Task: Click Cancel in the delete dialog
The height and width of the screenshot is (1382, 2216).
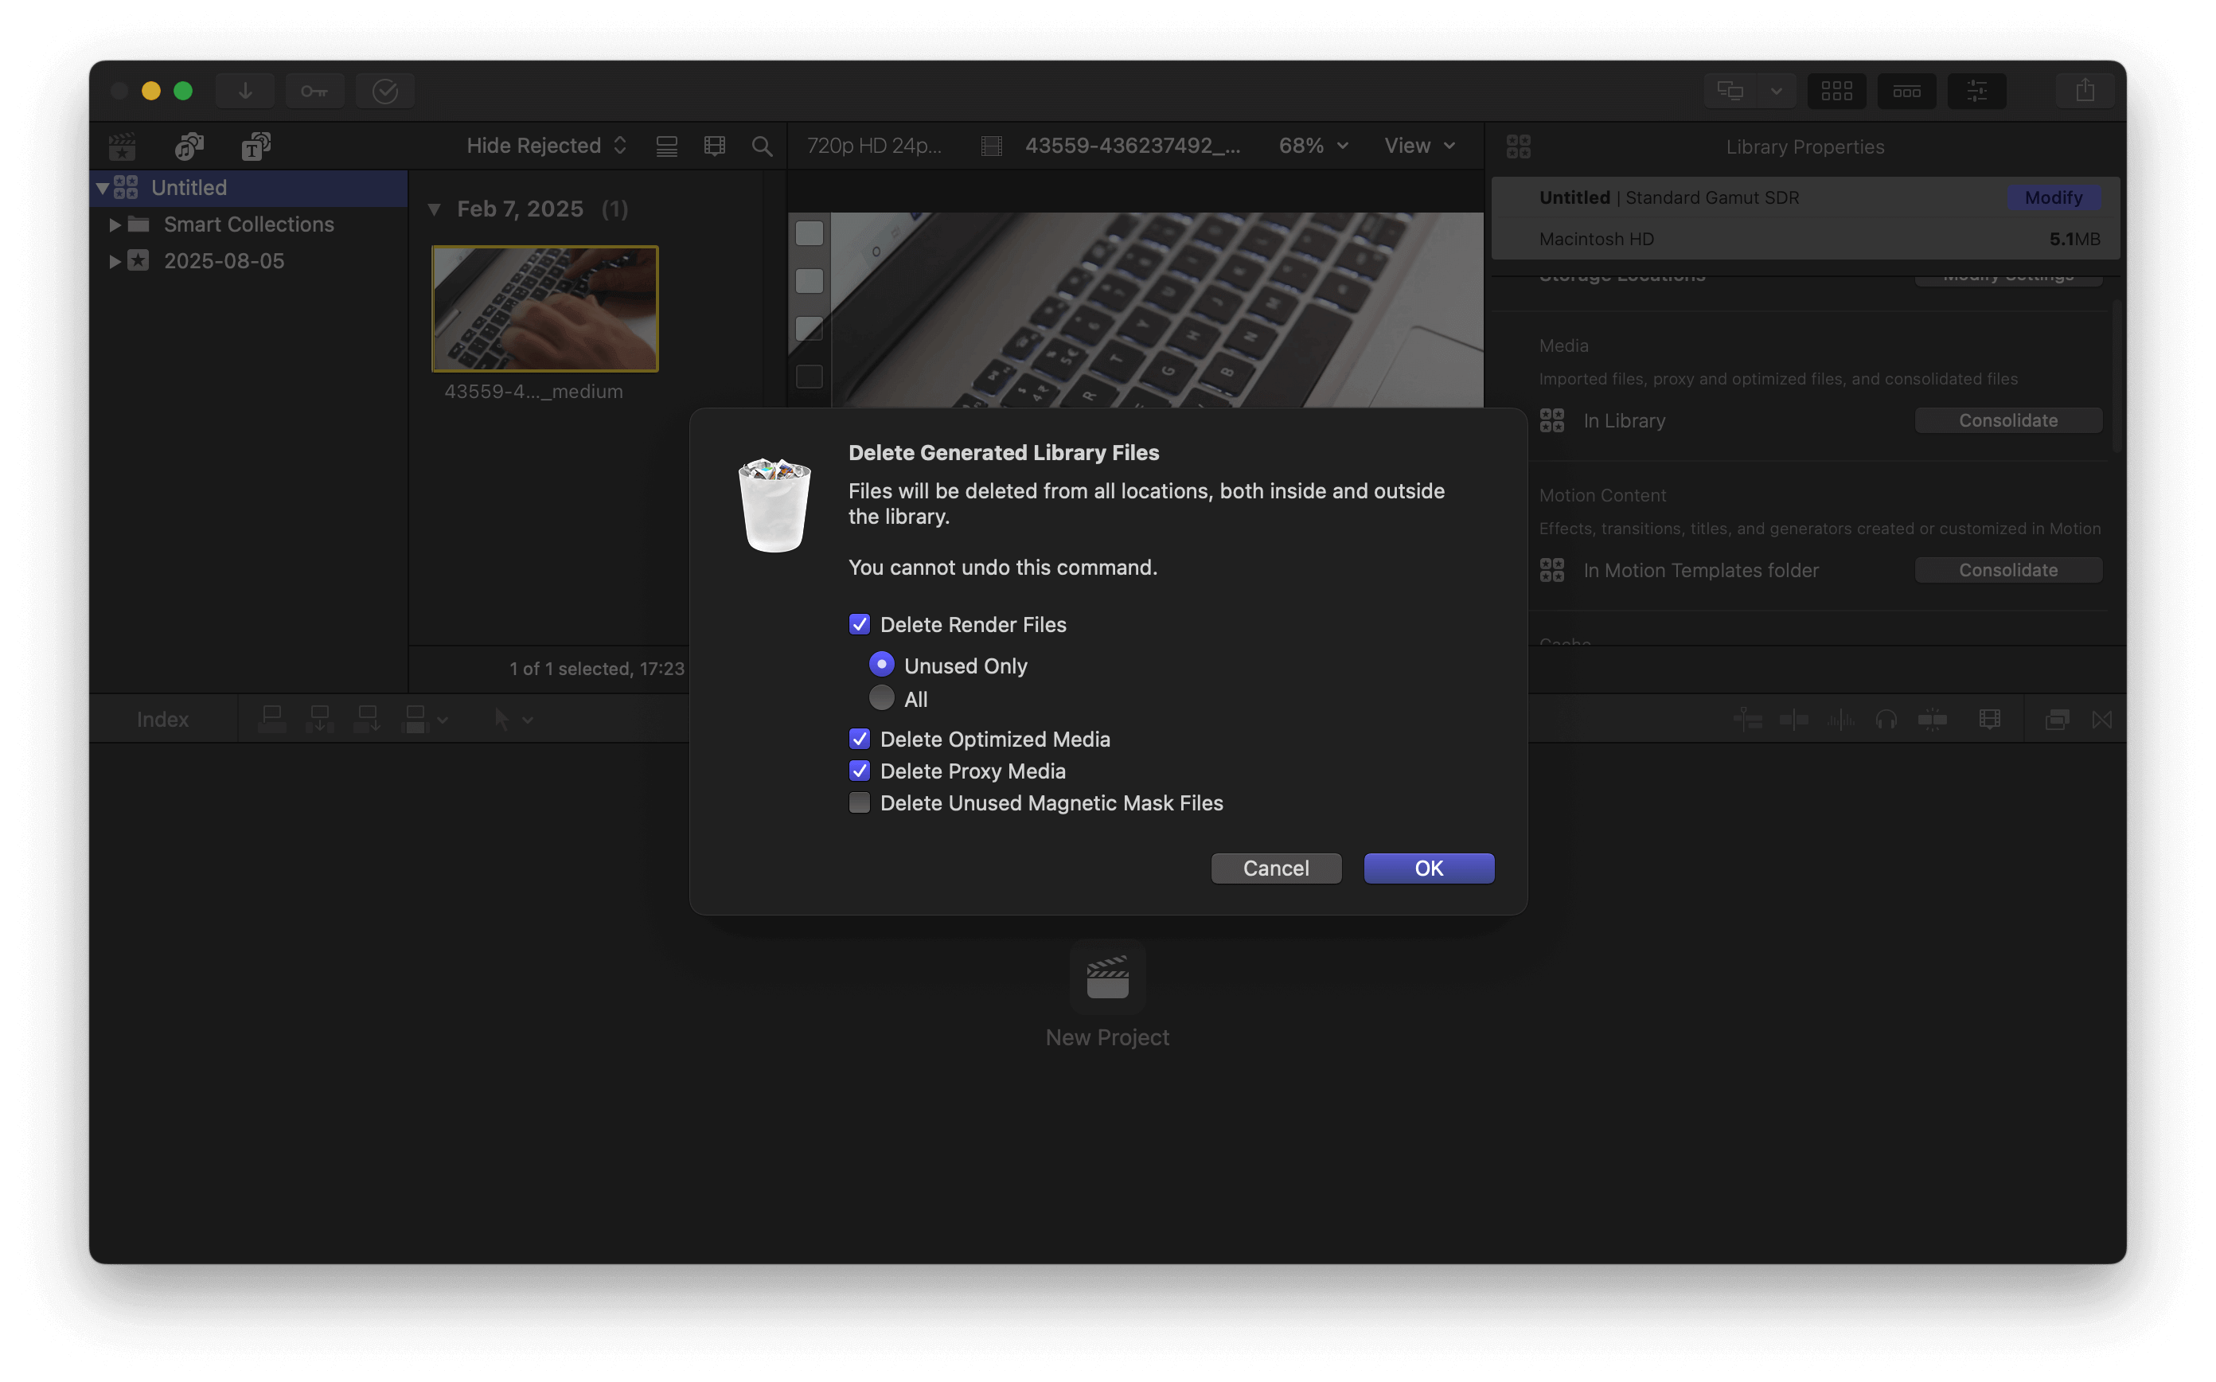Action: (x=1276, y=868)
